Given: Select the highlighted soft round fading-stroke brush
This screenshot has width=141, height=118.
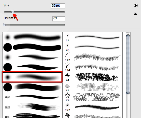Looking at the screenshot, I should 32,77.
